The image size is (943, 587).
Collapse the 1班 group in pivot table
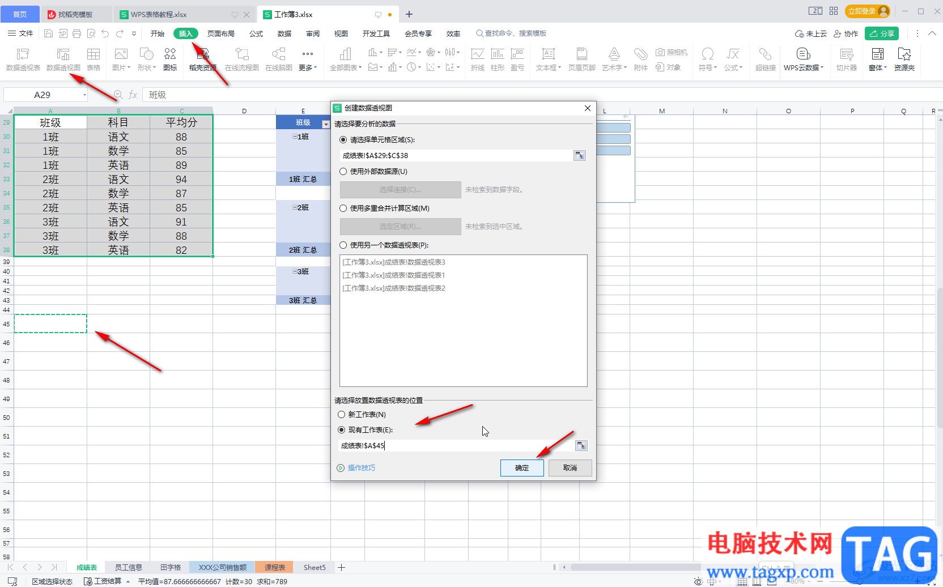click(x=295, y=136)
